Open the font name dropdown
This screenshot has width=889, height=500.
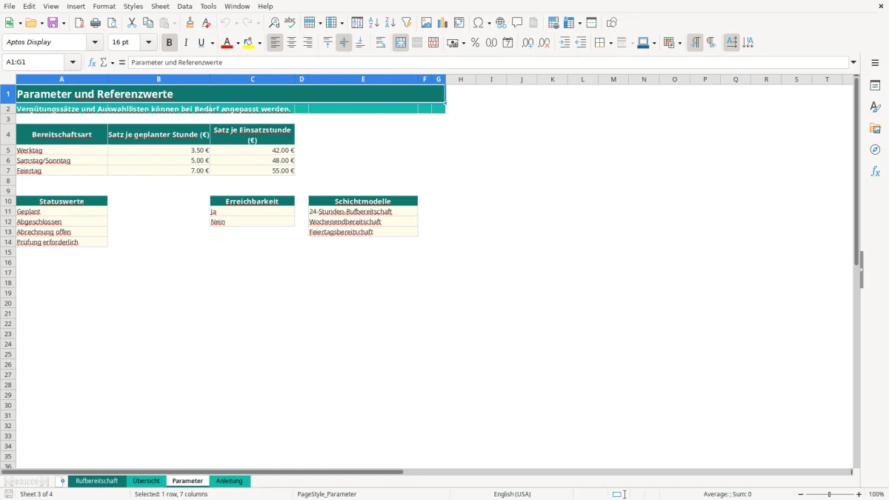[95, 42]
